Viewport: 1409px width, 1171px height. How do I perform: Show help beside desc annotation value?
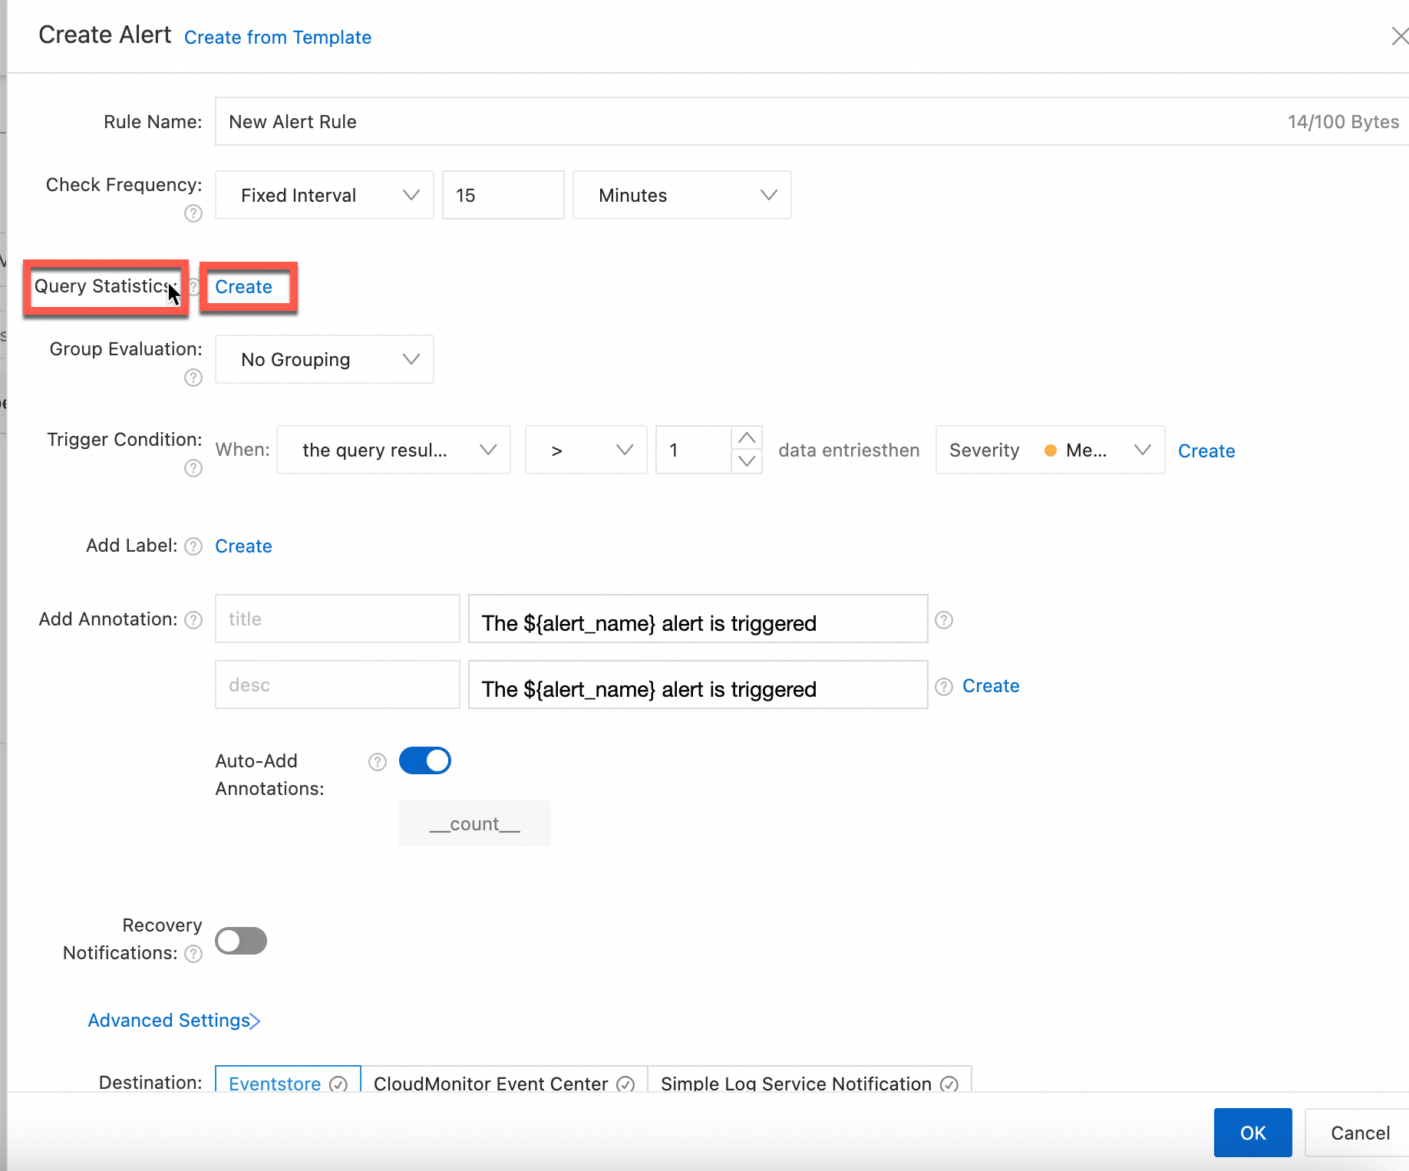[944, 687]
